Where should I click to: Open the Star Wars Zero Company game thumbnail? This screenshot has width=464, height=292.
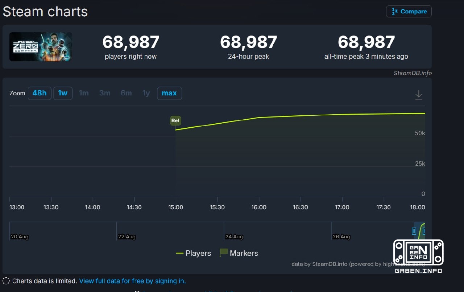click(41, 47)
